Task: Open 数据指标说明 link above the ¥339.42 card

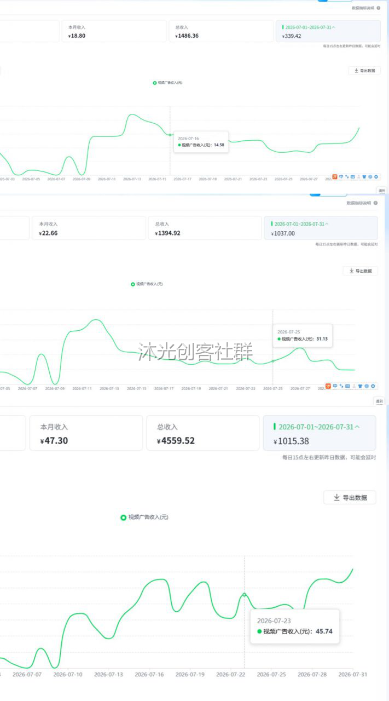Action: point(363,8)
